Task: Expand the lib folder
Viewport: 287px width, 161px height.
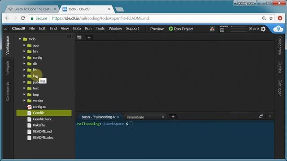Action: 24,70
